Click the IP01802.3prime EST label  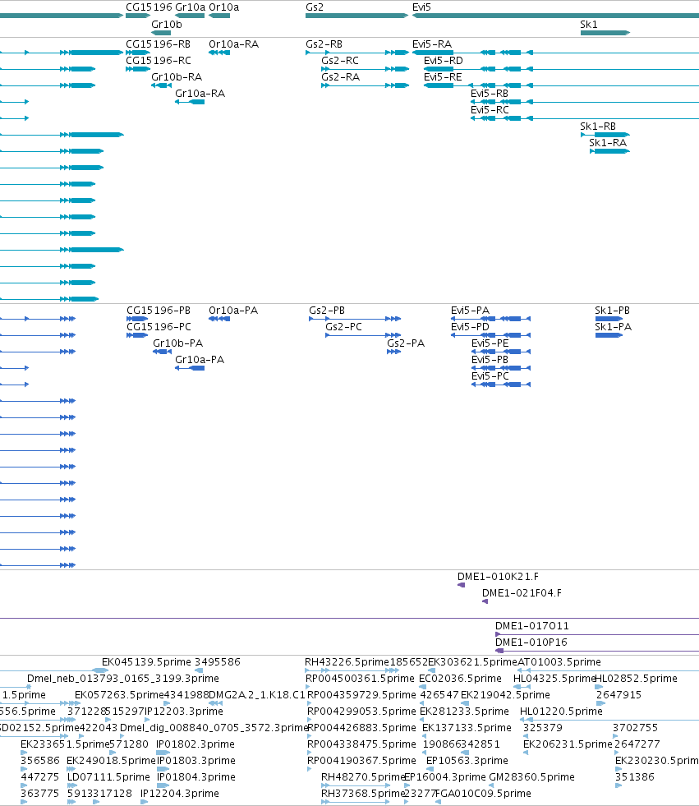tap(195, 744)
